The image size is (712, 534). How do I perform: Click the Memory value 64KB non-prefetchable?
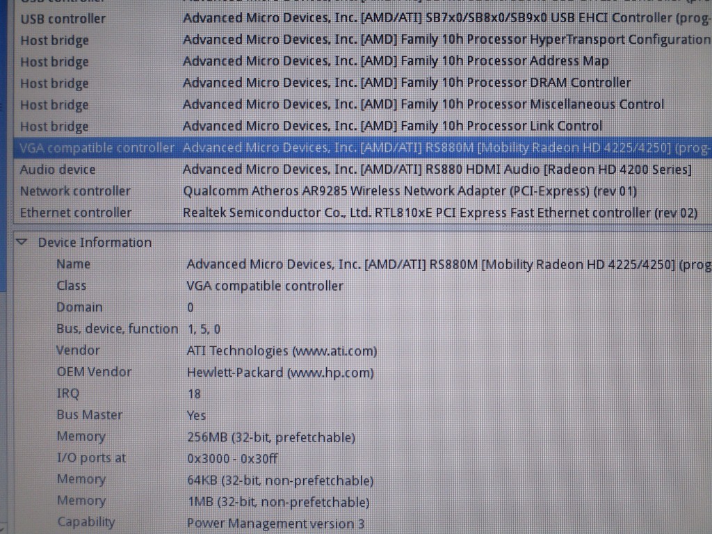tap(280, 480)
